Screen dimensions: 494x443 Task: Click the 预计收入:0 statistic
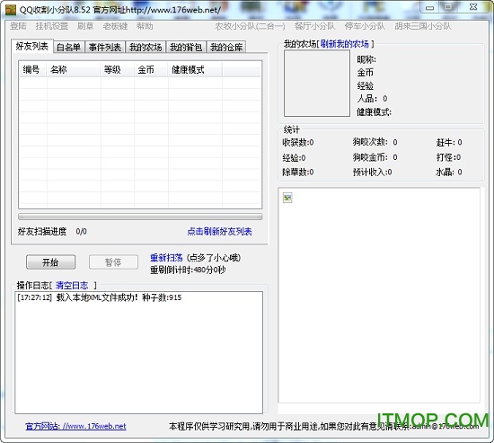(373, 172)
